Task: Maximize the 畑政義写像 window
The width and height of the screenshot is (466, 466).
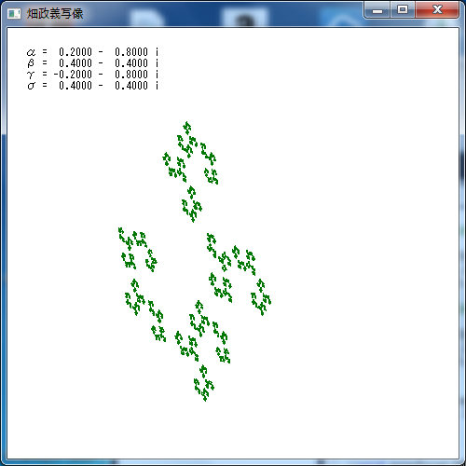Action: (403, 10)
